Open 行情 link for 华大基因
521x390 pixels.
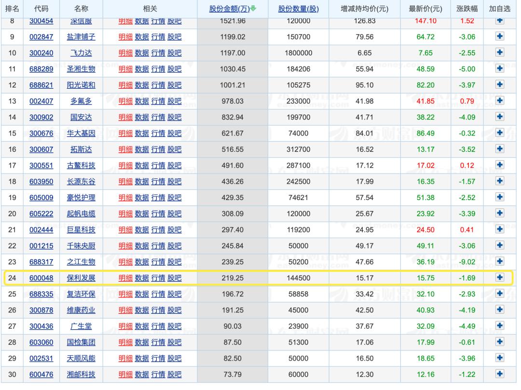(x=158, y=134)
